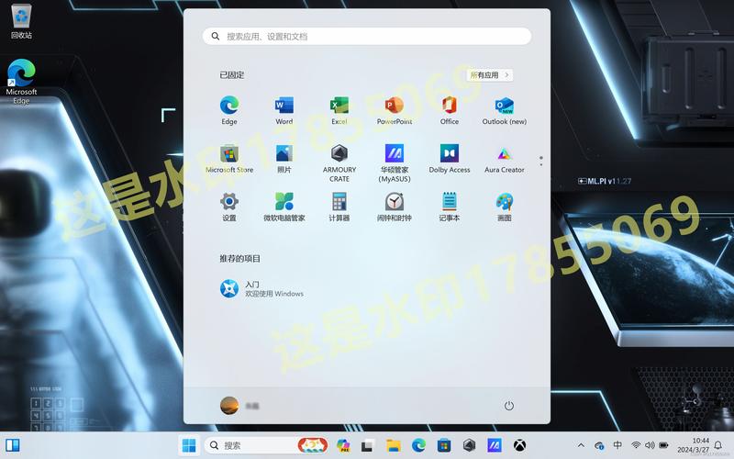Screen dimensions: 734x459
Task: Select the 回收站 Recycle Bin desktop icon
Action: [x=21, y=21]
